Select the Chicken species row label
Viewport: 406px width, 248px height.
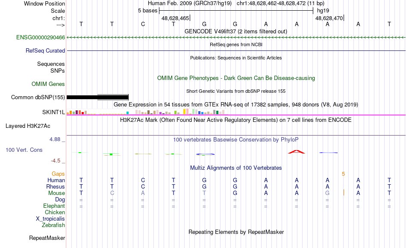click(x=55, y=212)
